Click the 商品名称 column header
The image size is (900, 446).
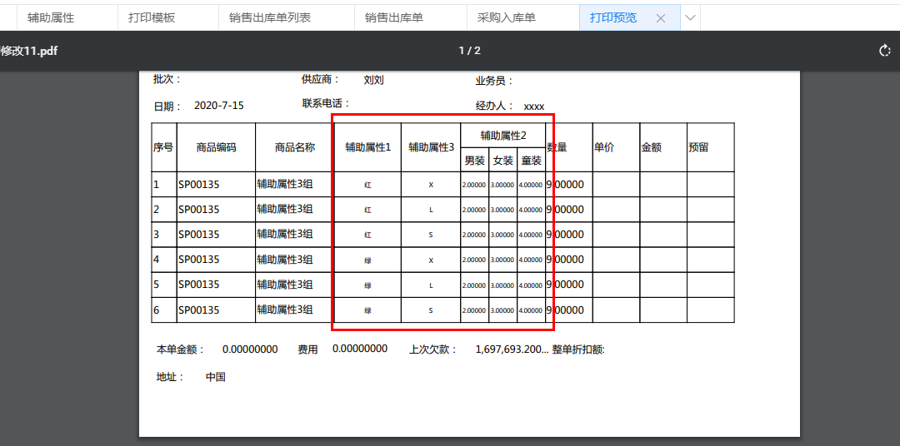(x=294, y=147)
